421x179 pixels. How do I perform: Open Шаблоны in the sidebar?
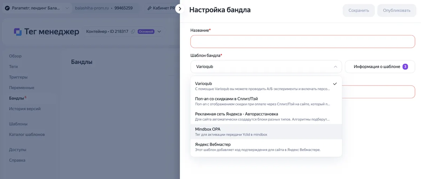point(18,124)
